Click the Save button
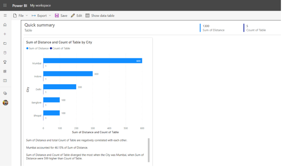 (x=61, y=16)
